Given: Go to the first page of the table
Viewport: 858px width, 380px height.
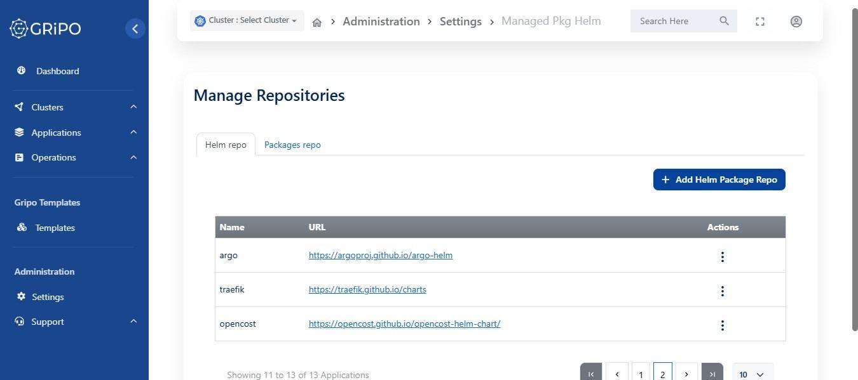Looking at the screenshot, I should coord(590,374).
